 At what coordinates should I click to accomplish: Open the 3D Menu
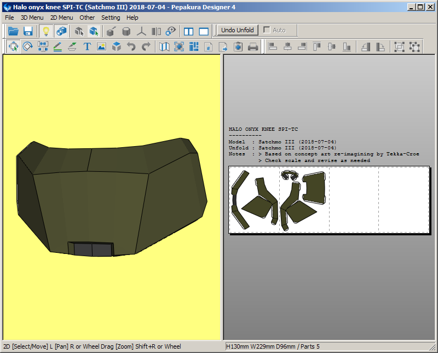click(32, 18)
